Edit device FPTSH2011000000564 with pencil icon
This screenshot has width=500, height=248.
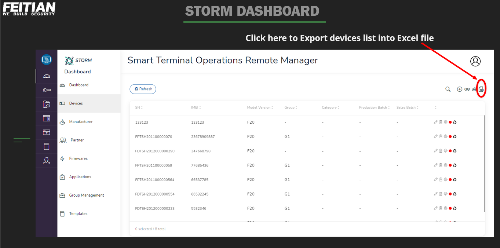tap(436, 179)
